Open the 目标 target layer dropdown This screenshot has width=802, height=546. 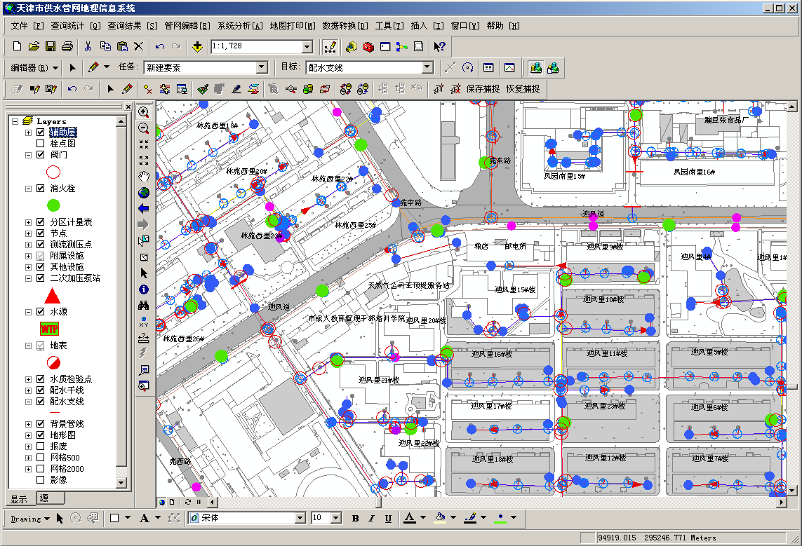point(427,68)
